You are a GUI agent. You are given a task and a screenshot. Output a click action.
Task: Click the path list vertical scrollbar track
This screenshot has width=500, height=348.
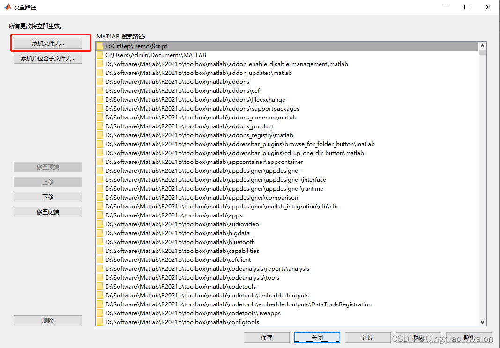pos(483,186)
